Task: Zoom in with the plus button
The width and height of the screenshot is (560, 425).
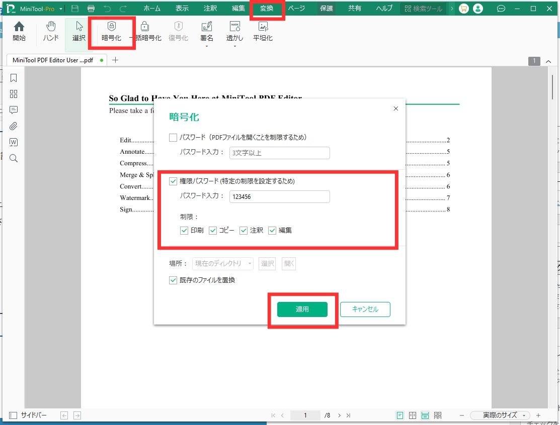Action: (x=538, y=415)
